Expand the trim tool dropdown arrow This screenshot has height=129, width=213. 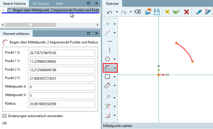(x=115, y=107)
